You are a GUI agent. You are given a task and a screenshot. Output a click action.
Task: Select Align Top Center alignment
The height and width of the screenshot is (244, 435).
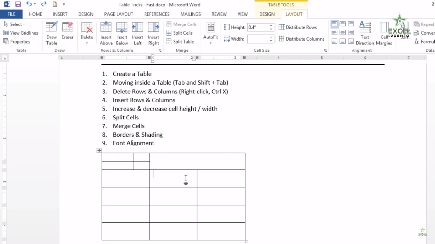(343, 24)
